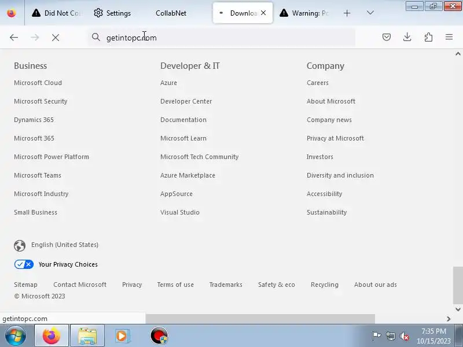Screen dimensions: 463x347
Task: Open the Firefox hamburger menu
Action: tap(449, 37)
